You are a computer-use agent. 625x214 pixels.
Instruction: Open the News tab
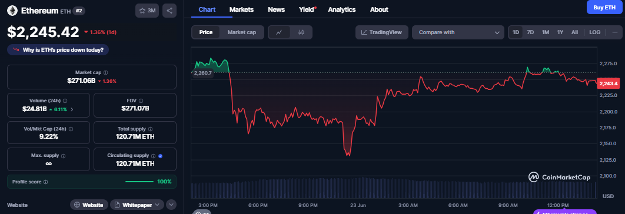(276, 9)
